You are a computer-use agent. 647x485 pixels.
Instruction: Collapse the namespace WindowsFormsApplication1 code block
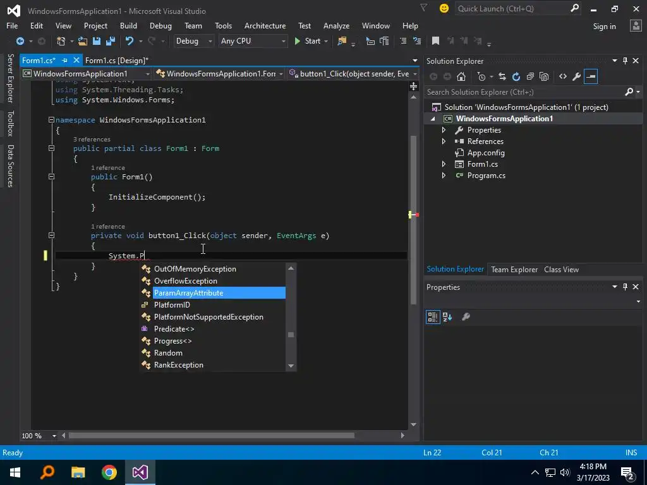(51, 119)
